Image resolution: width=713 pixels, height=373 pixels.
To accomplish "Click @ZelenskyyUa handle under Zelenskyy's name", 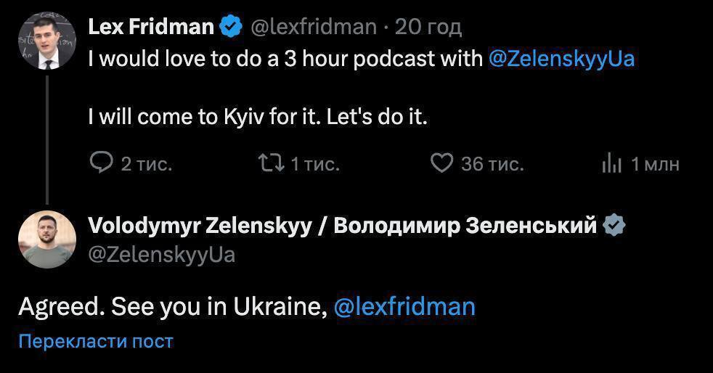I will point(161,255).
